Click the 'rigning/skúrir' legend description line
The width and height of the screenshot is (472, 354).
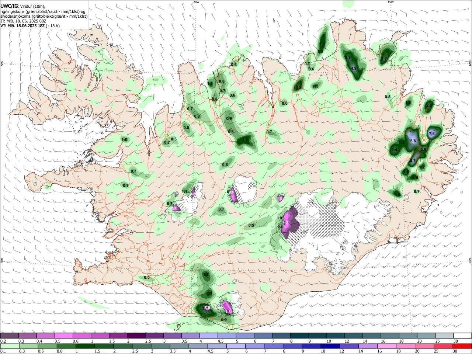click(x=43, y=11)
